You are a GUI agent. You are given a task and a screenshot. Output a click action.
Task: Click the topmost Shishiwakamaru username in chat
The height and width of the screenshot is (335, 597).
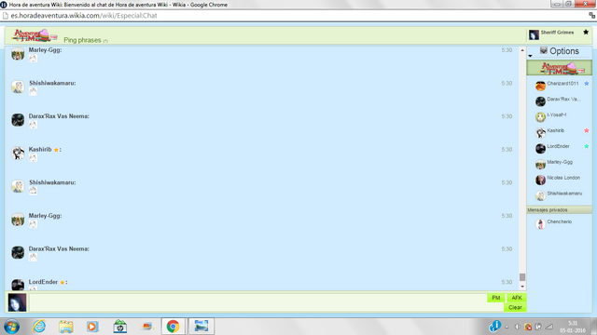52,83
